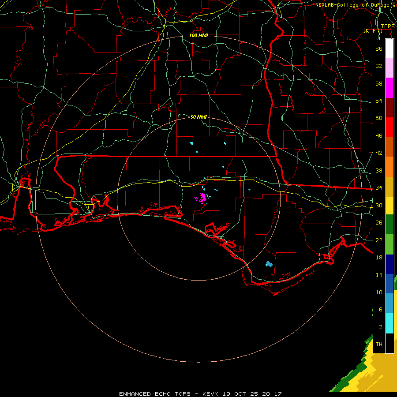Click the legend value "2"

click(380, 327)
